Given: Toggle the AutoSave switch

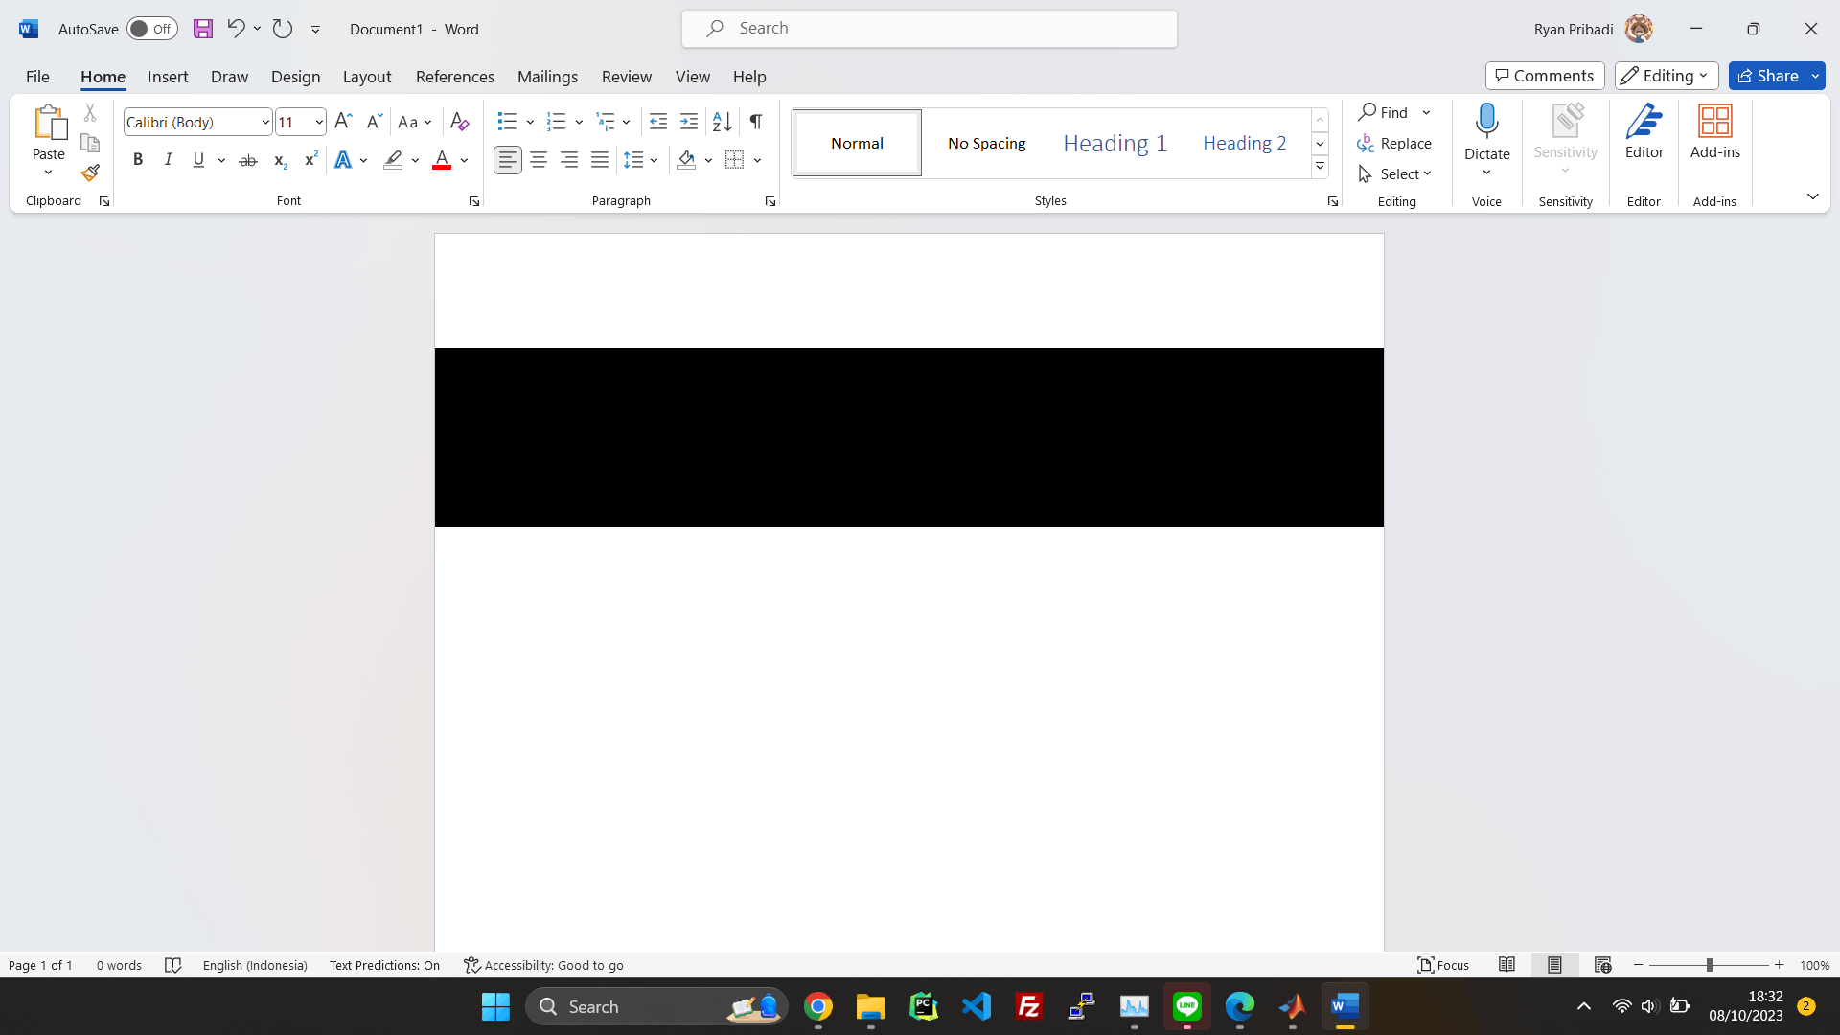Looking at the screenshot, I should click(x=151, y=29).
